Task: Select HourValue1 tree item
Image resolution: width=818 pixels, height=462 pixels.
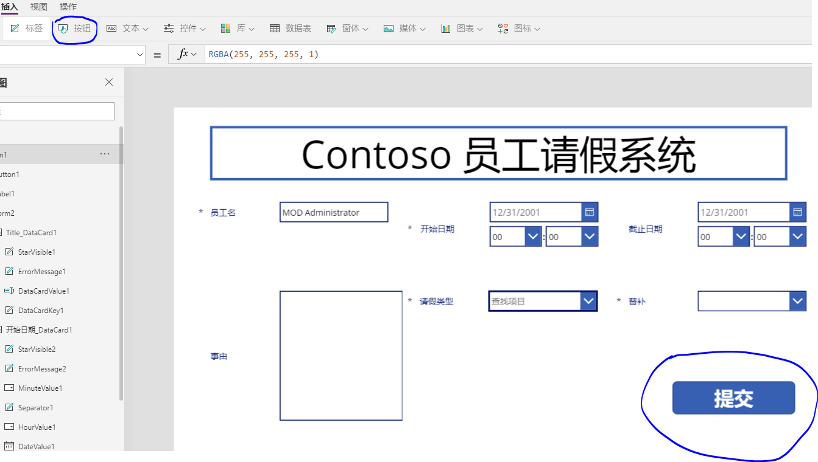Action: [x=37, y=427]
